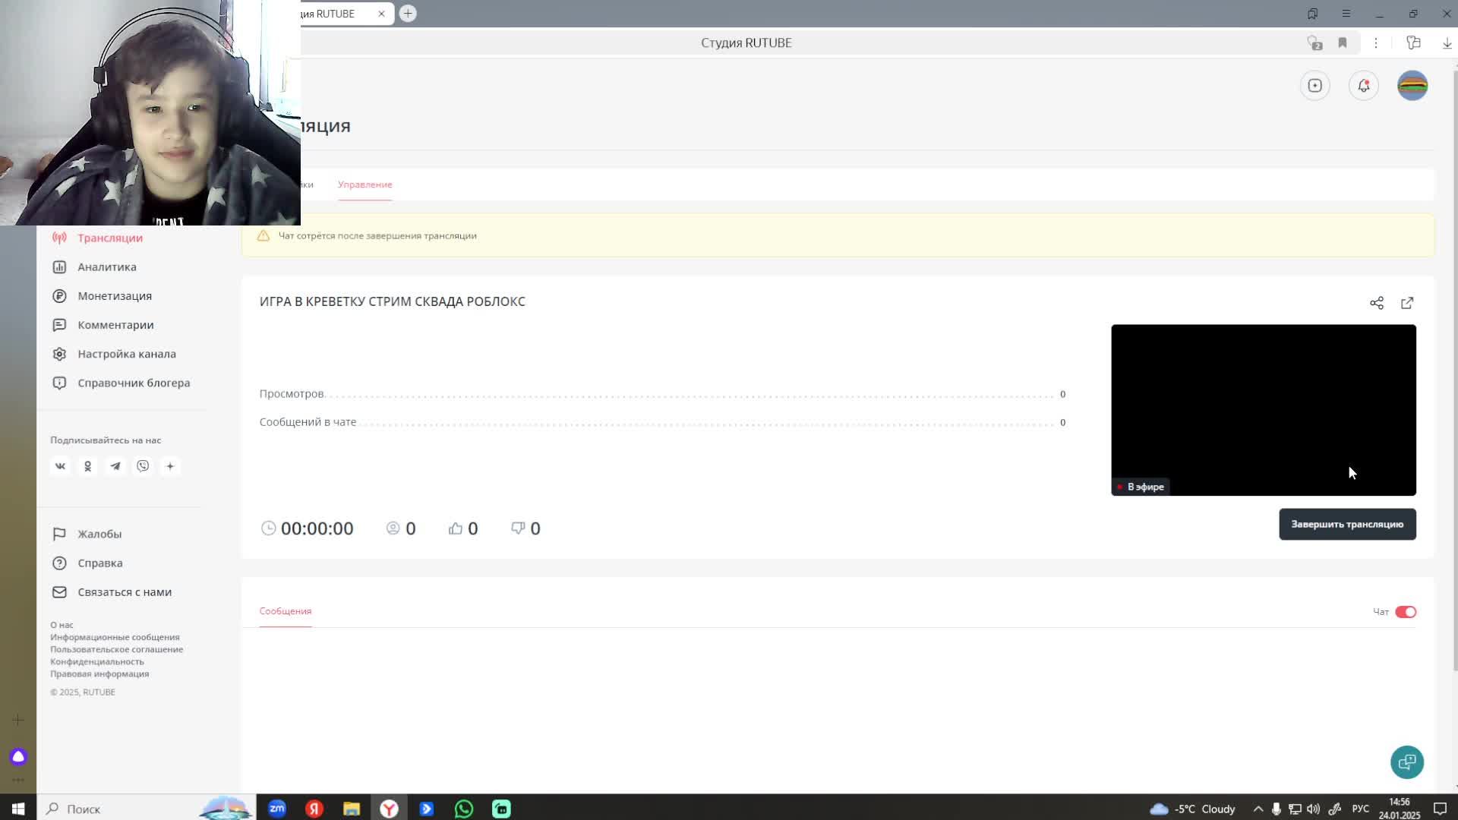Open the Трансляции sidebar section
Screen dimensions: 1458x820
coord(97,238)
